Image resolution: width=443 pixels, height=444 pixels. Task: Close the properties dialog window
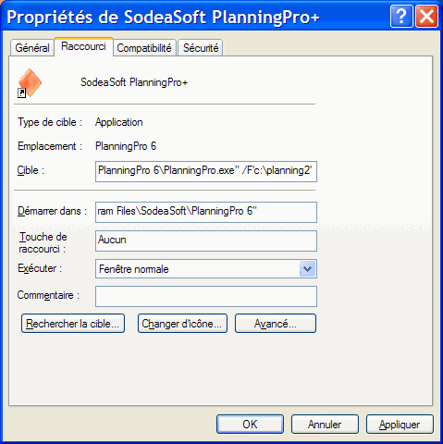click(426, 17)
